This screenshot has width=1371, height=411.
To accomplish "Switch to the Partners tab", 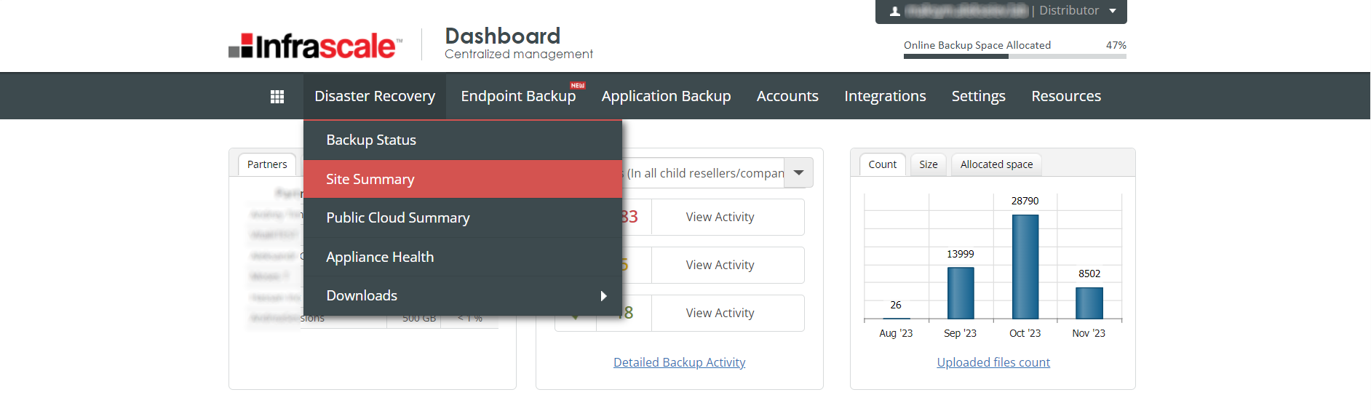I will click(x=267, y=164).
